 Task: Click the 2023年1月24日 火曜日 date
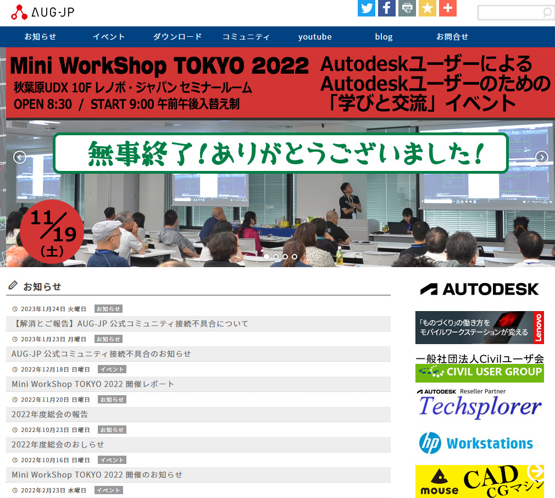pos(53,309)
